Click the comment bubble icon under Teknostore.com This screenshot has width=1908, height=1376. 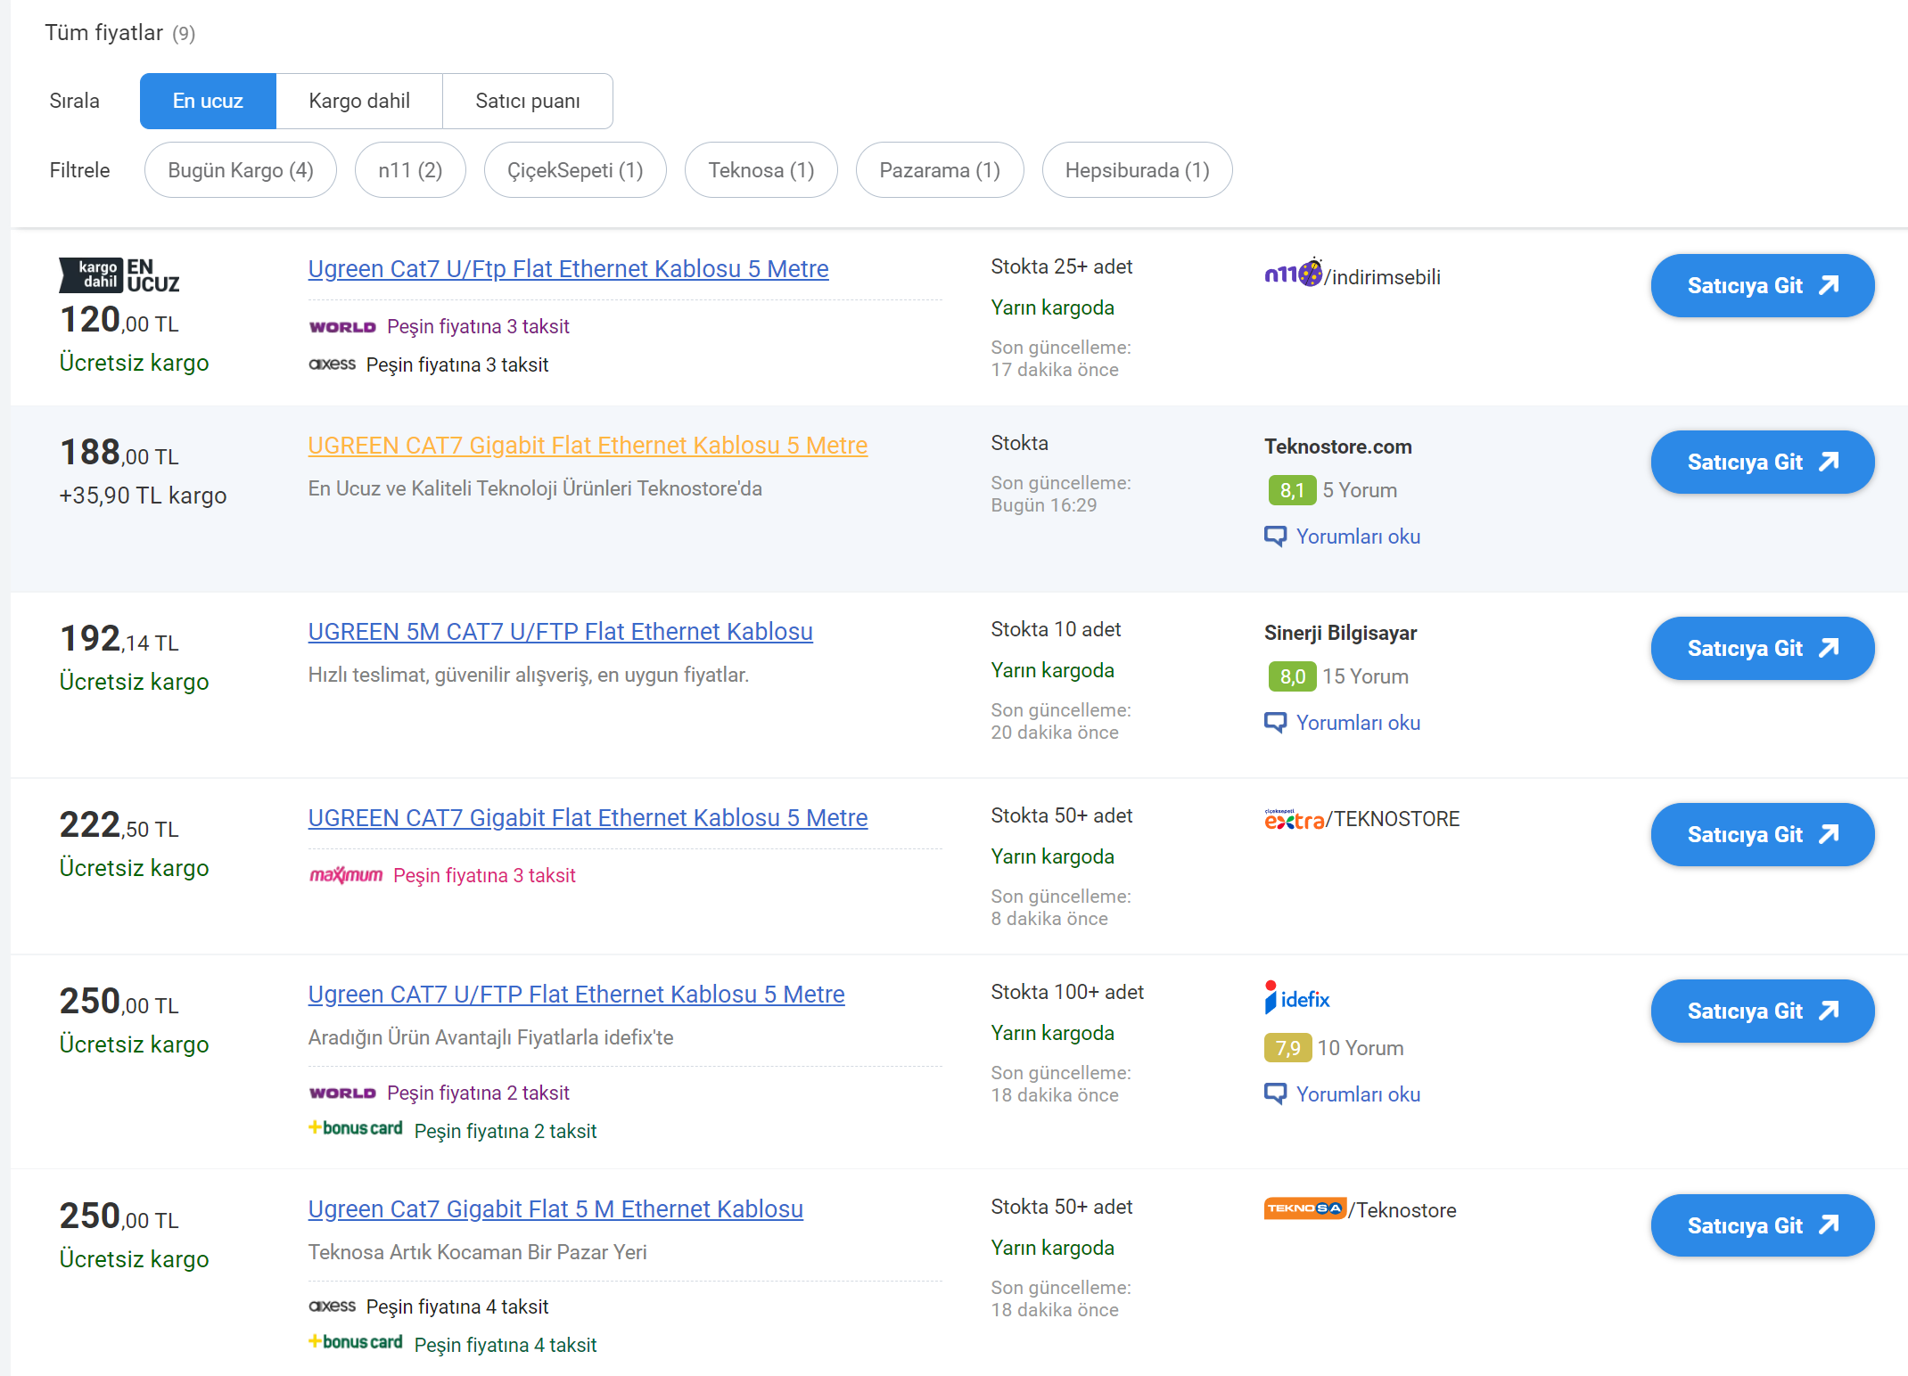point(1275,536)
